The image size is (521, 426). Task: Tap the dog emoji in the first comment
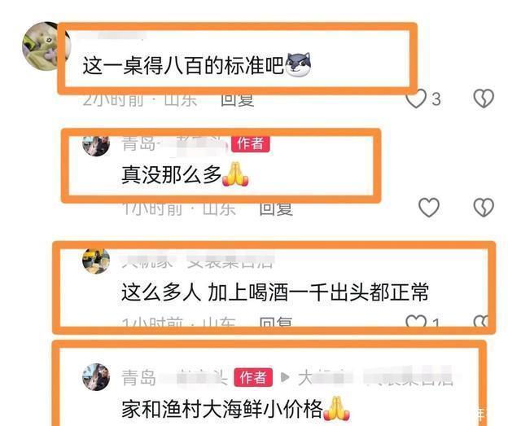pos(299,64)
